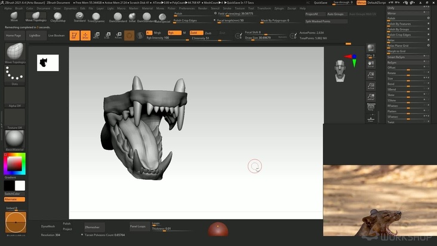437x246 pixels.
Task: Open the current brush thumbnail picker
Action: point(15,52)
